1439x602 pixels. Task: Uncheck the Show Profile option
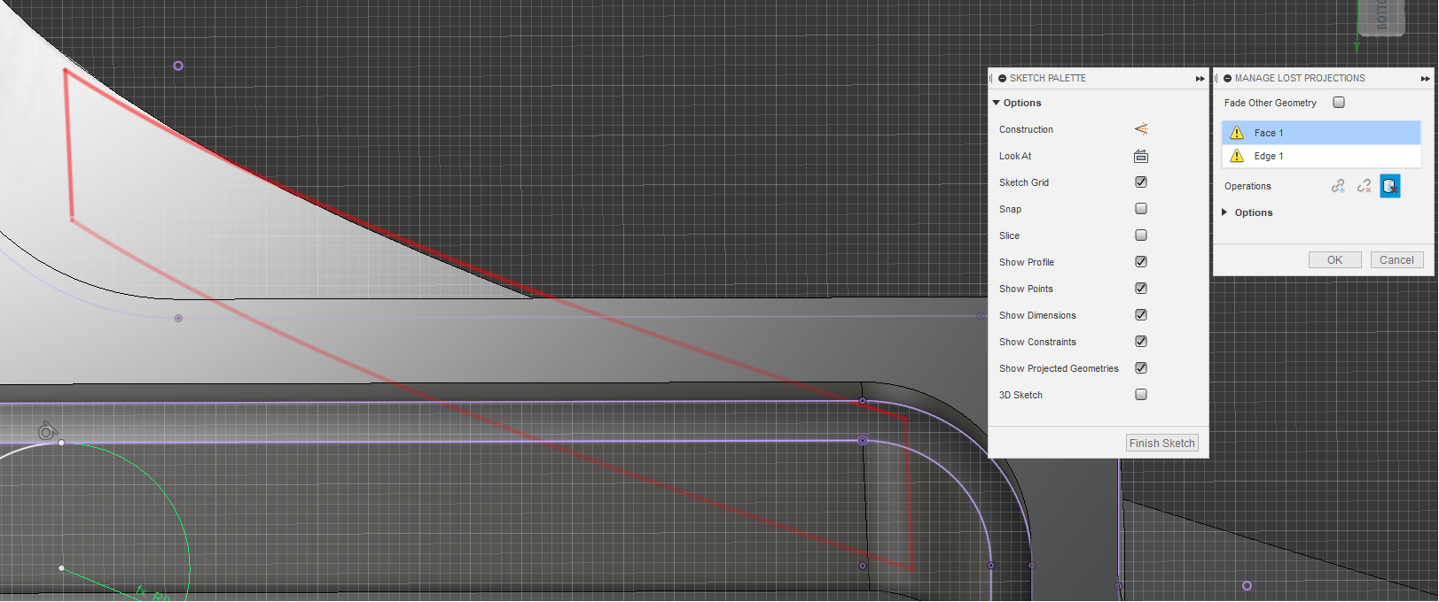1141,262
